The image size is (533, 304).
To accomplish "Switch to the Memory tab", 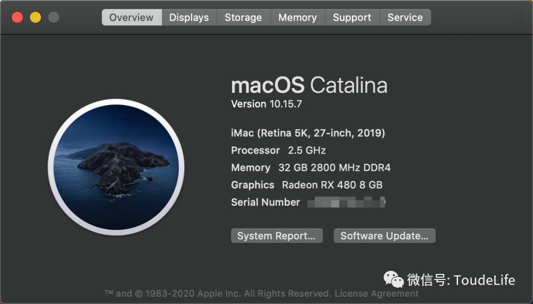I will 298,17.
